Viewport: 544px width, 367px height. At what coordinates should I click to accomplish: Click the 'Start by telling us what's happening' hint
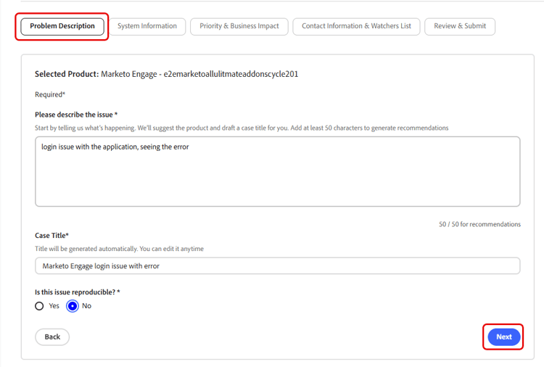click(242, 128)
